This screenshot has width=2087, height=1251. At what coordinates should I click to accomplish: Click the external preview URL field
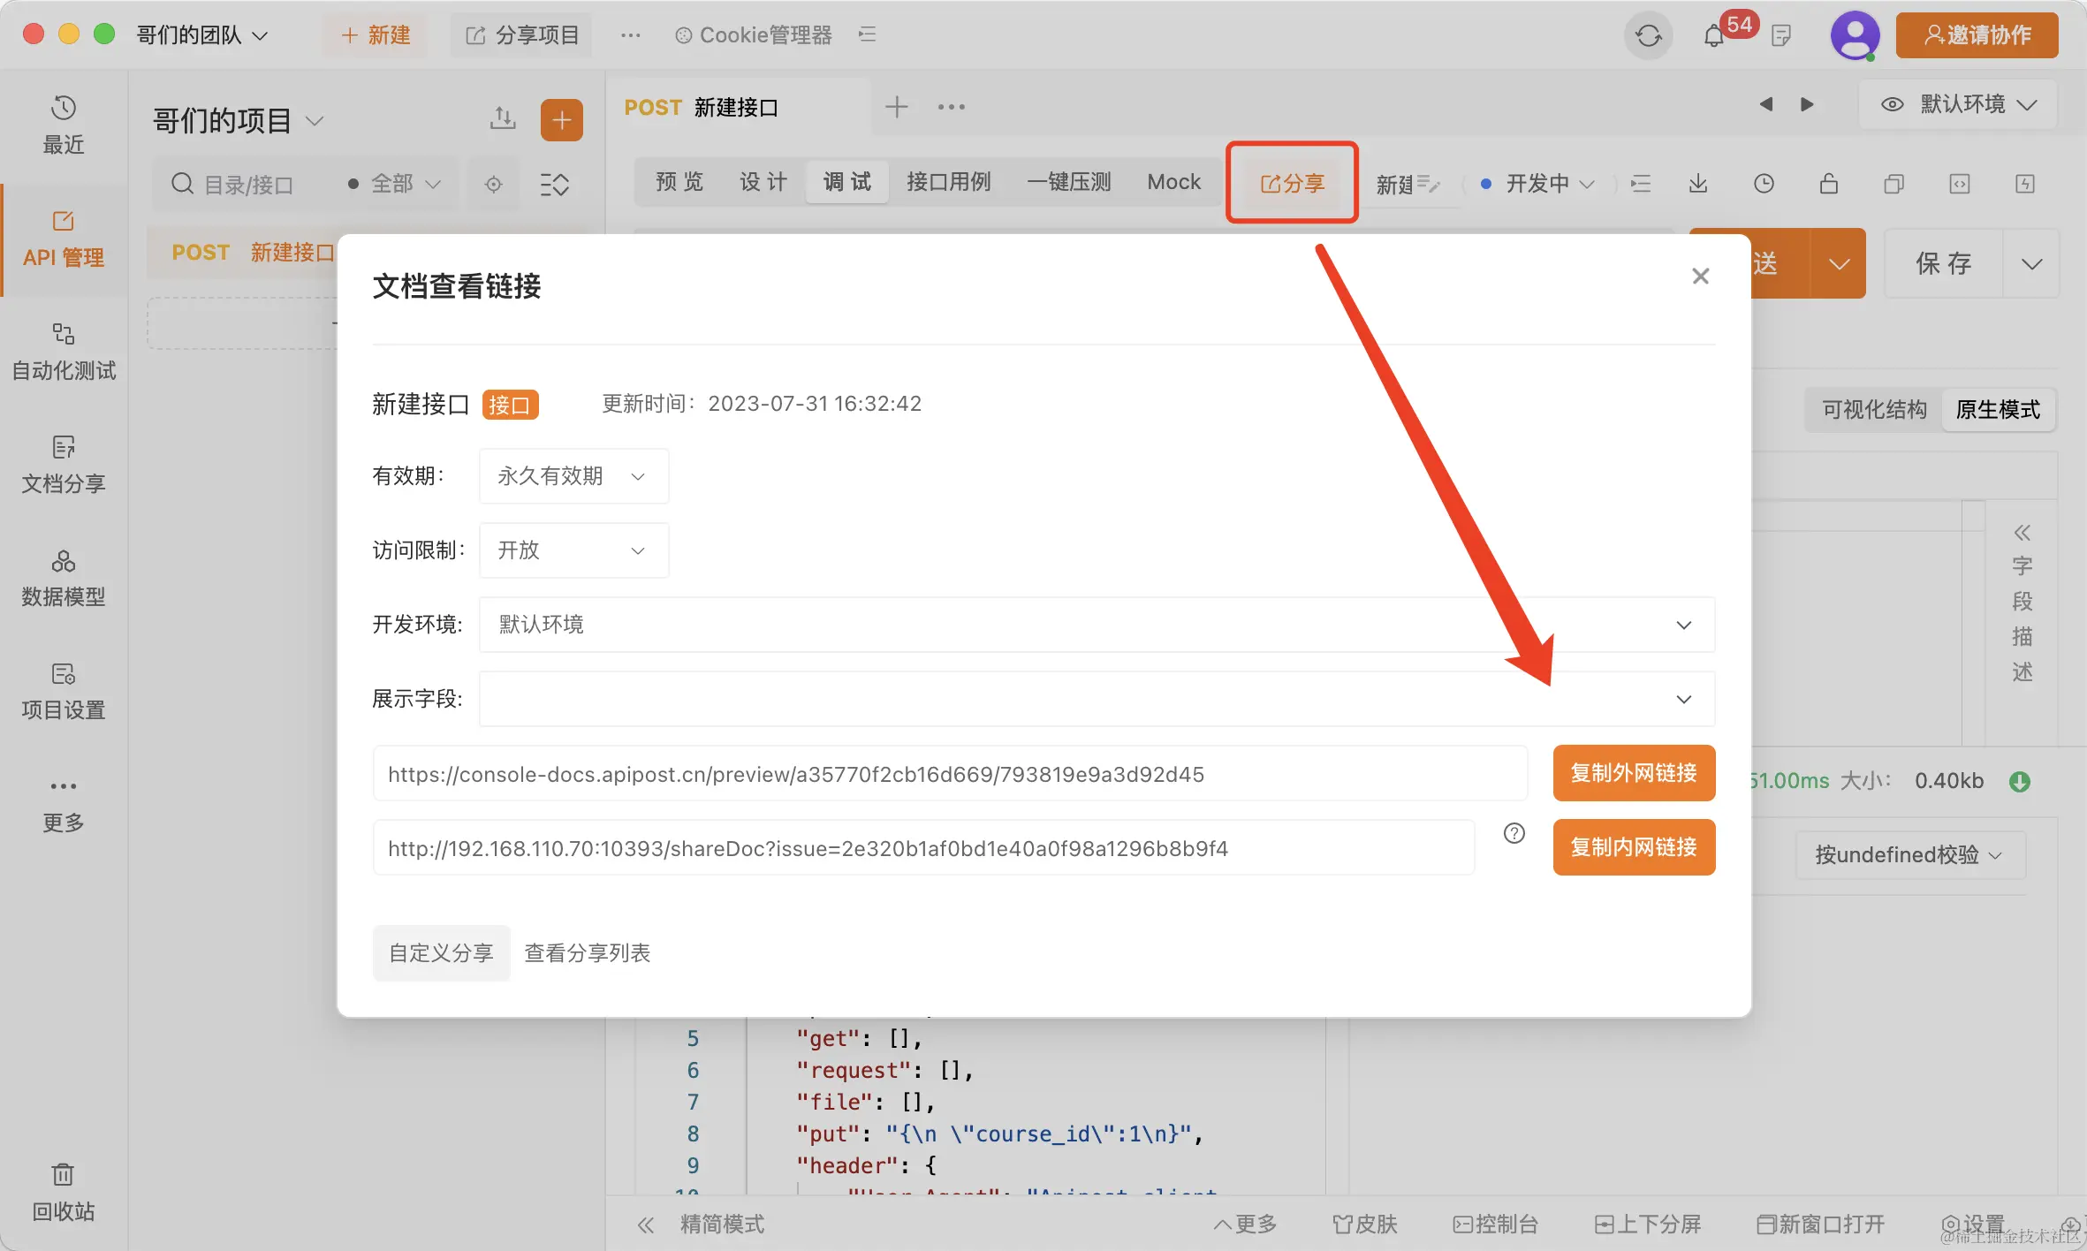(949, 774)
